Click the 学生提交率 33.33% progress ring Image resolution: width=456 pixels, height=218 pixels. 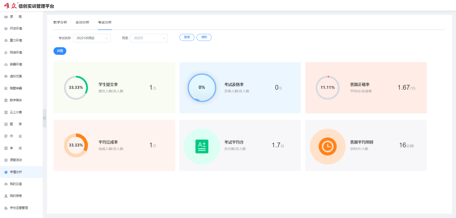(76, 88)
